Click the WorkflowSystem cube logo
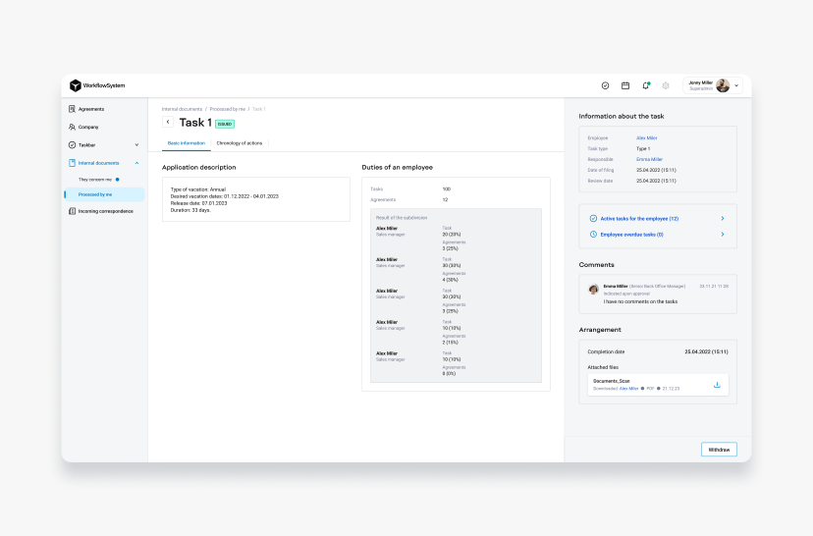 click(x=75, y=85)
